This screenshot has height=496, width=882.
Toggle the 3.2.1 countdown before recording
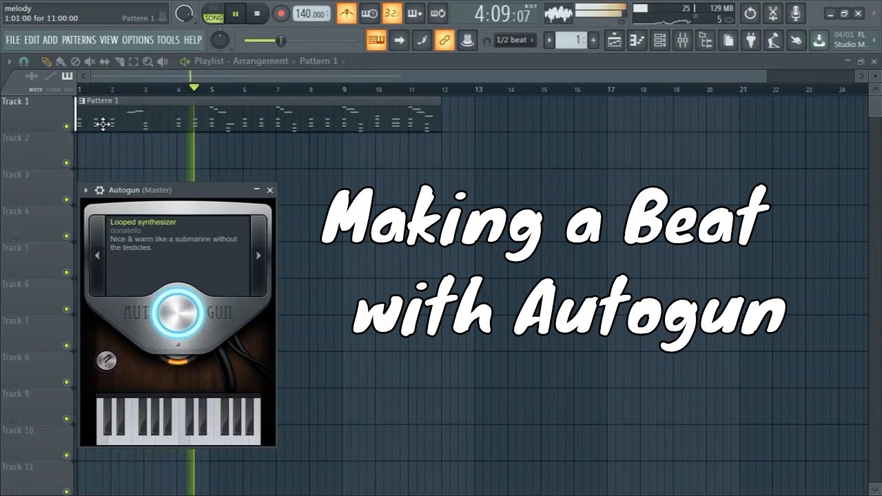pyautogui.click(x=392, y=13)
